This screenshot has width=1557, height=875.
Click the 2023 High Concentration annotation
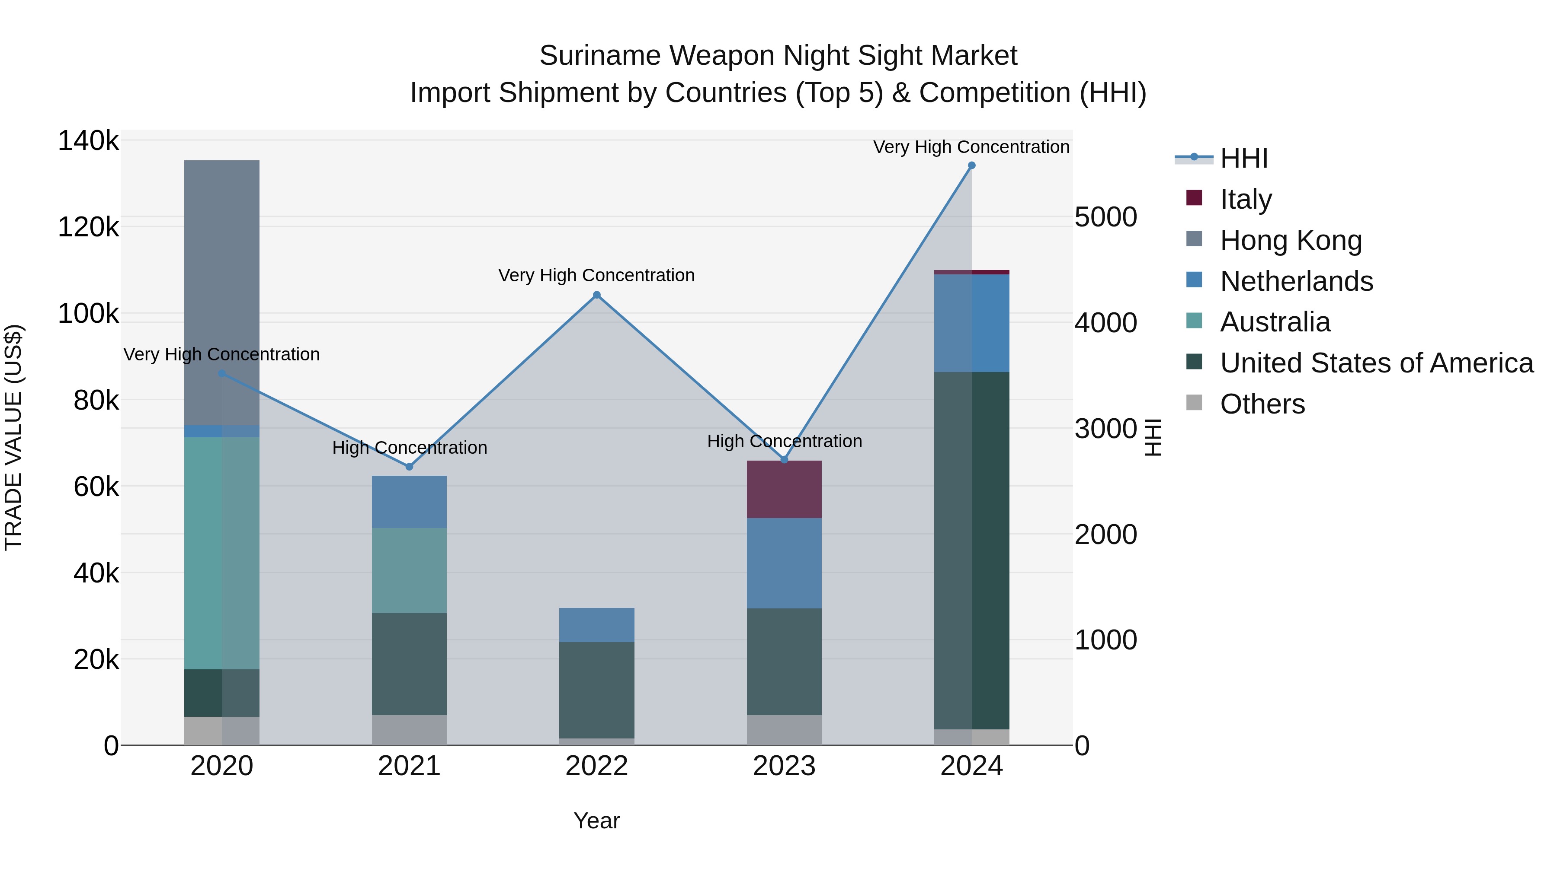coord(785,442)
